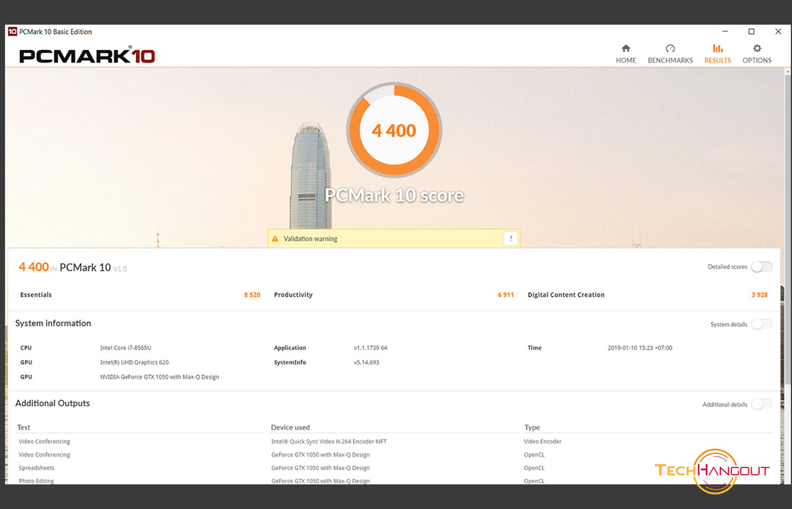Screen dimensions: 792x509
Task: Click the PCMark 10 logo
Action: (87, 55)
